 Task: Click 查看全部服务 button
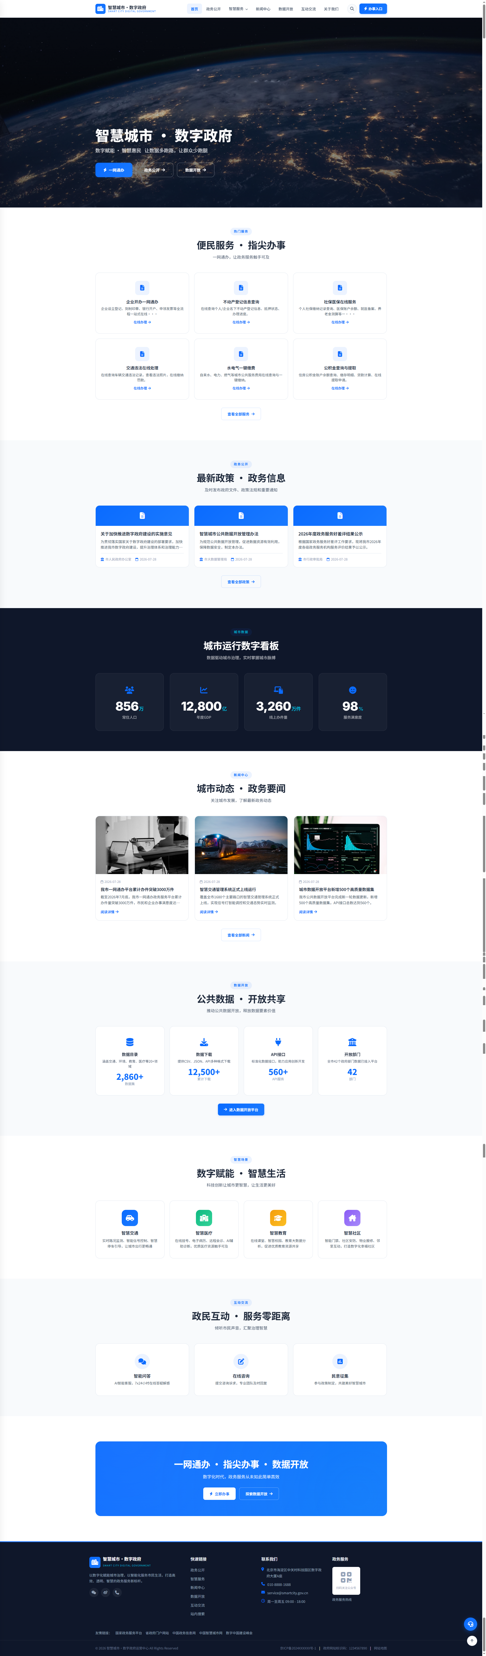[x=241, y=414]
